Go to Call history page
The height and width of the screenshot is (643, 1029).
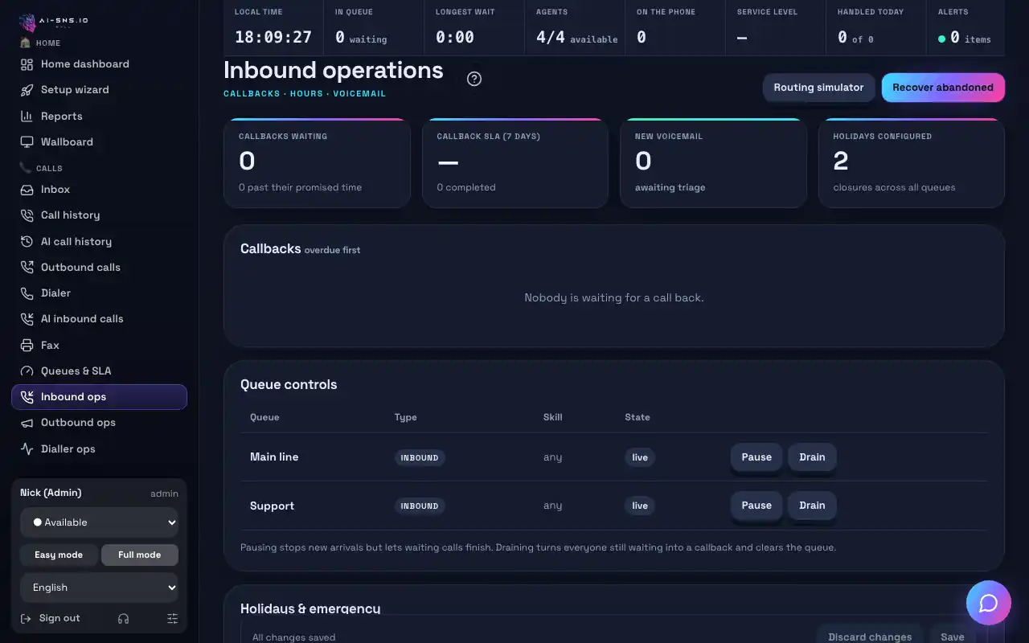pos(99,215)
